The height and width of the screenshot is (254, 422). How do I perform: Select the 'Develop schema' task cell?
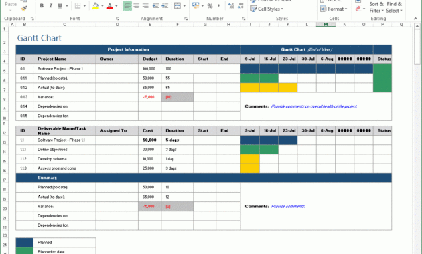pyautogui.click(x=64, y=159)
